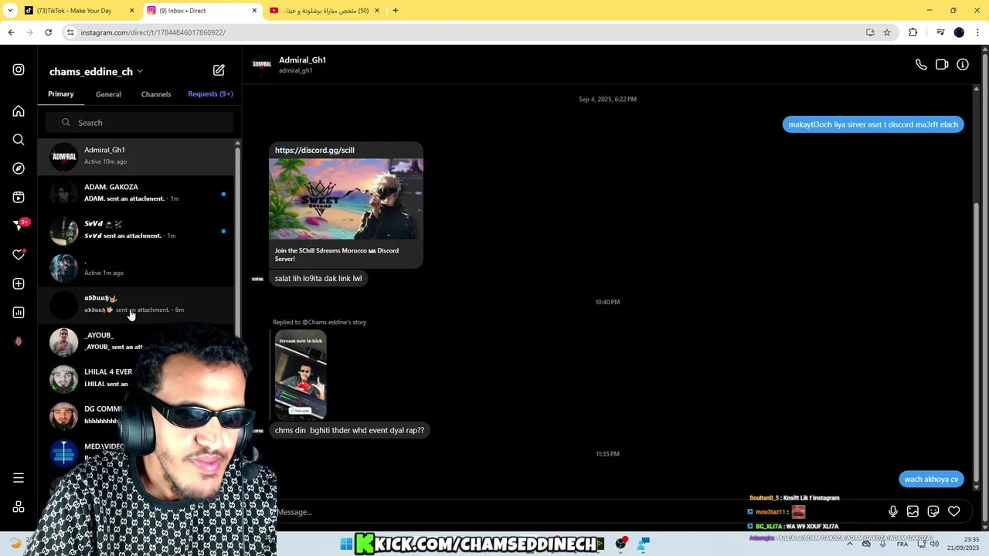Viewport: 989px width, 556px height.
Task: Open the Chrome extensions puzzle icon
Action: point(913,32)
